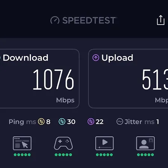Click the Ping ms label
Image resolution: width=168 pixels, height=168 pixels.
tap(22, 122)
